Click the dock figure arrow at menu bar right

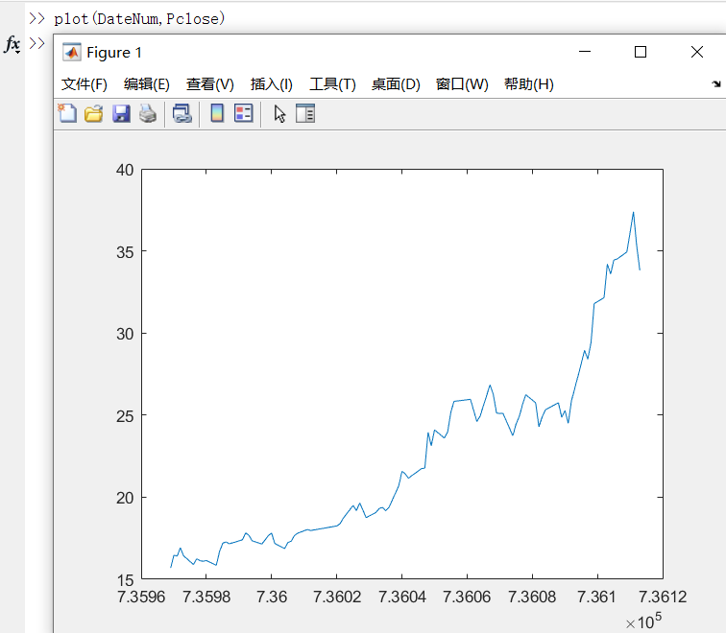coord(715,84)
